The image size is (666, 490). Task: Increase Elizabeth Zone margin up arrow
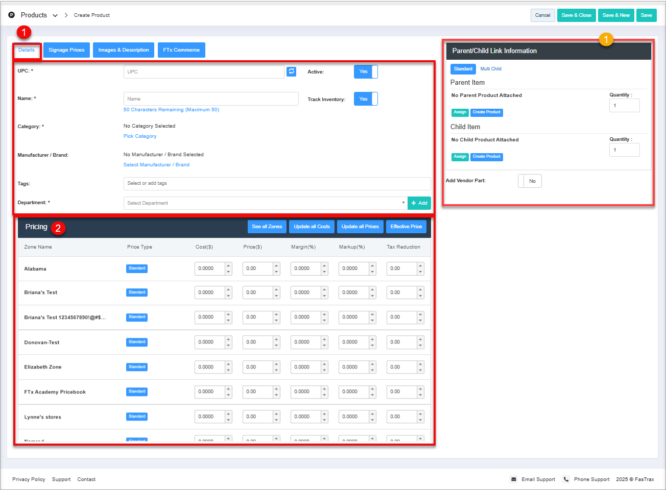pos(324,364)
